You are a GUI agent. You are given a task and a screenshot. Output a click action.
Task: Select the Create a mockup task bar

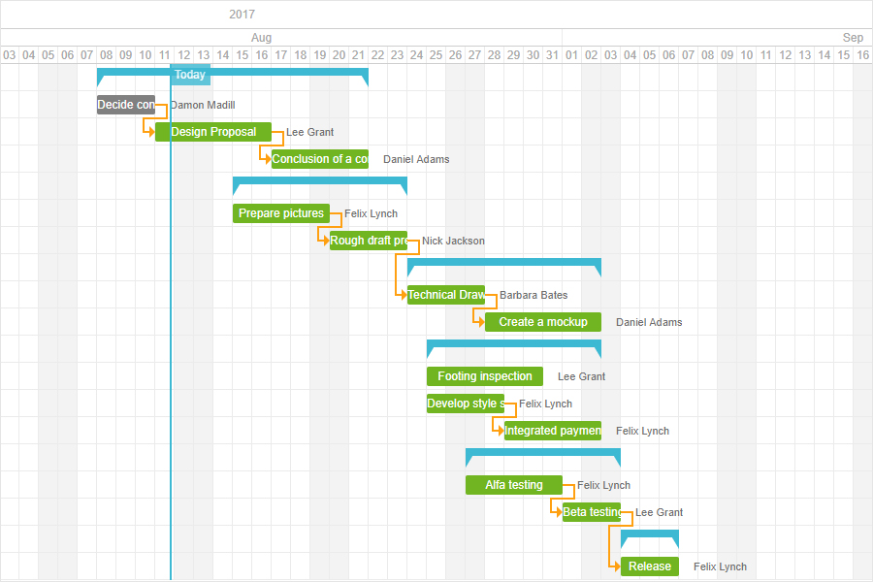[x=542, y=322]
